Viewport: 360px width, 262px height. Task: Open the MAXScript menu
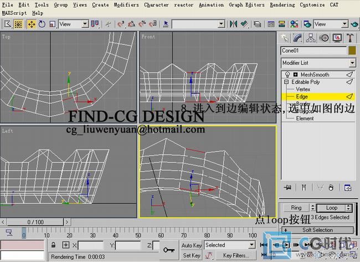pos(14,13)
